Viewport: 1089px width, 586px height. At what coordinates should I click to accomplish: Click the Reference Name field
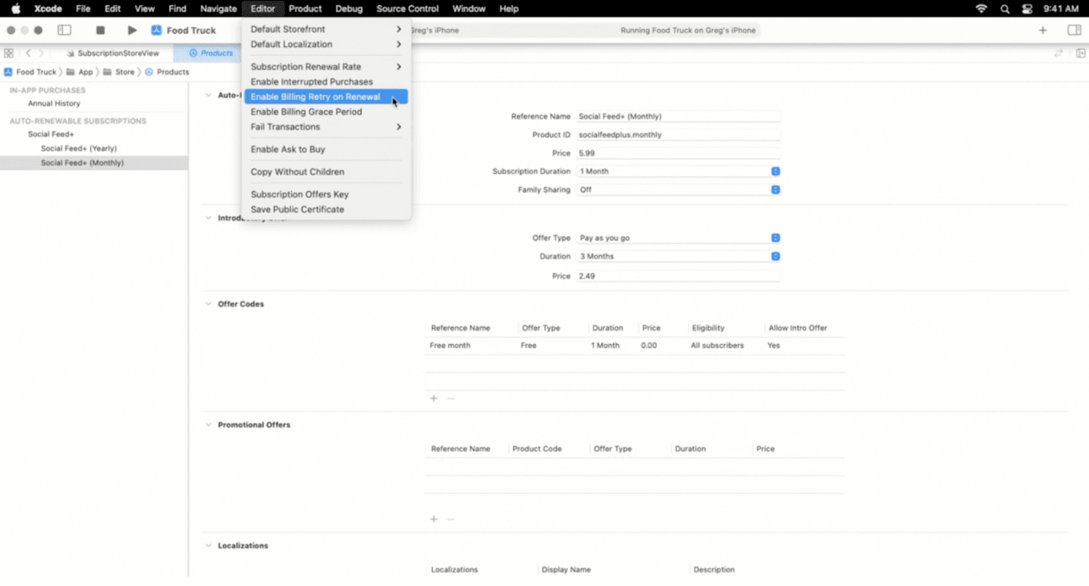(679, 116)
